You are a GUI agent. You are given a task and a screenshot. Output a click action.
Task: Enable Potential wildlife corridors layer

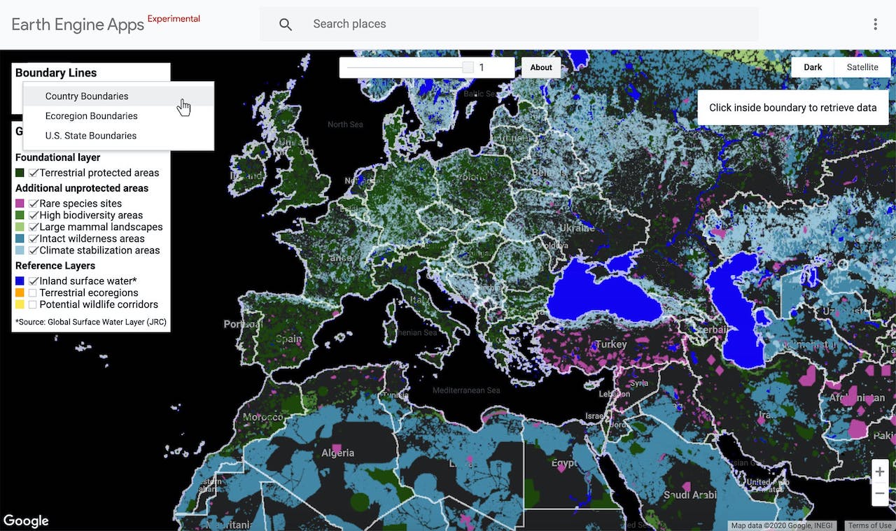pos(33,304)
